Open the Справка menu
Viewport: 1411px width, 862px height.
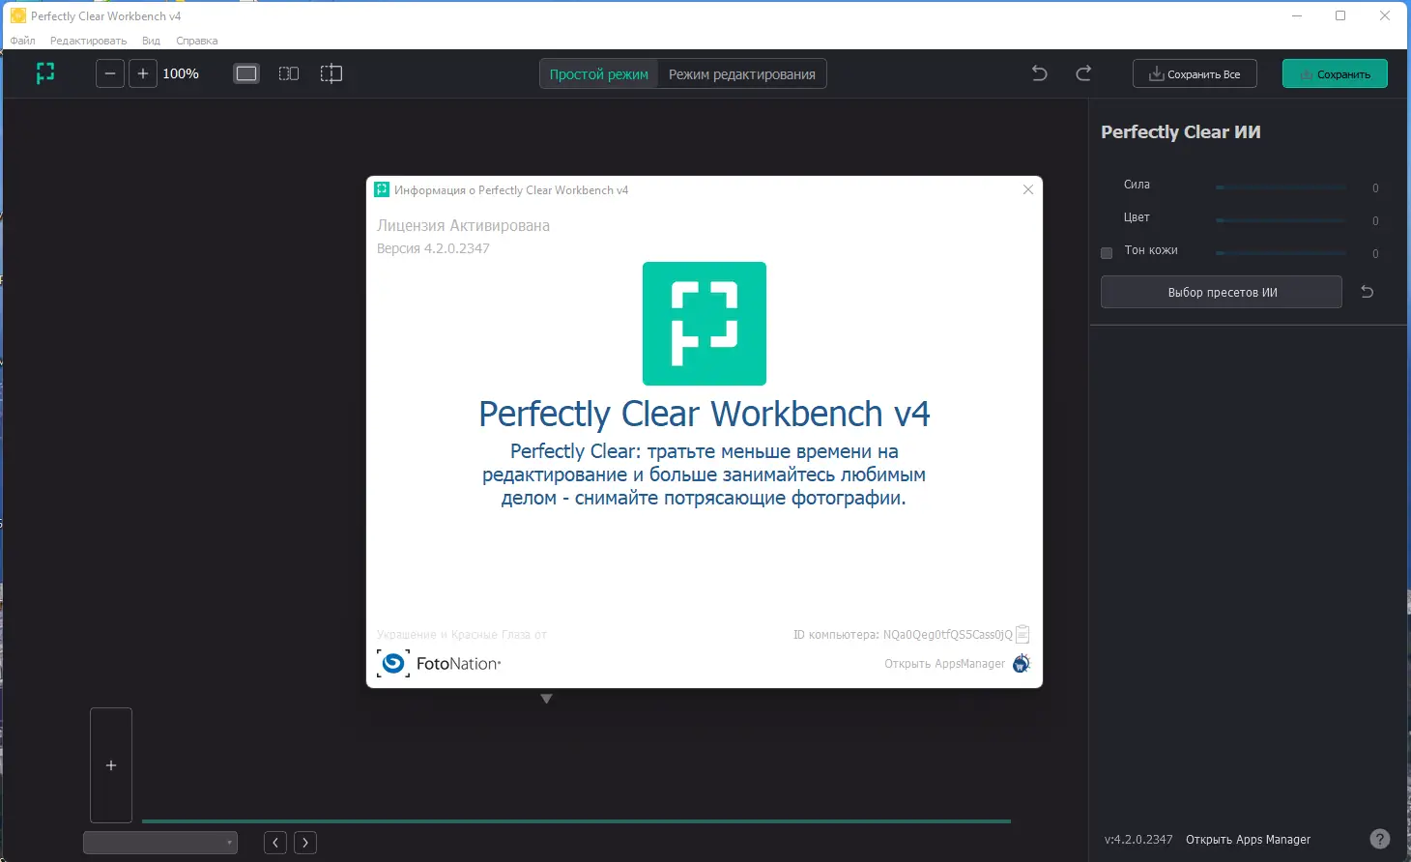(x=196, y=41)
